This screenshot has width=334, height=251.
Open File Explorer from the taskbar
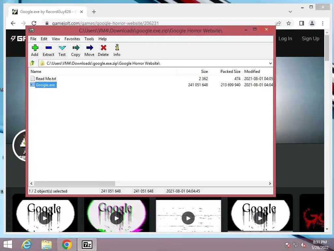46,244
